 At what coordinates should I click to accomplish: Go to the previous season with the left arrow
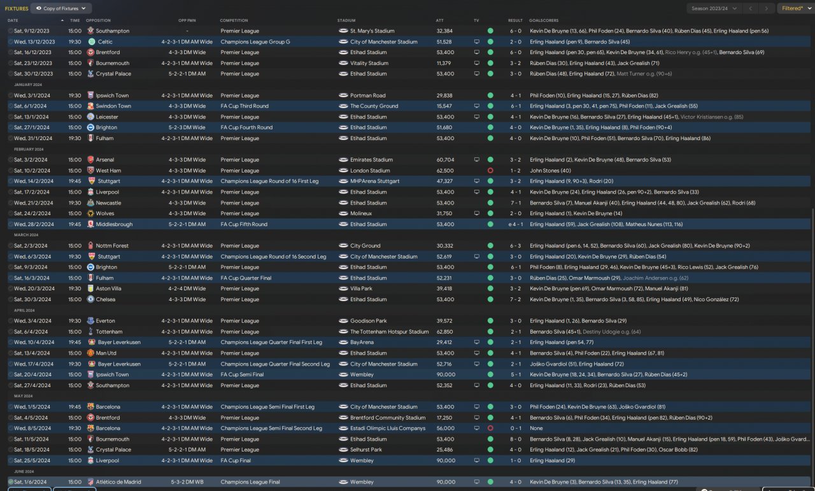pos(751,8)
